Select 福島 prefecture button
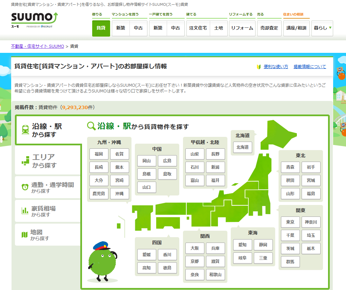346x290 pixels. point(311,194)
